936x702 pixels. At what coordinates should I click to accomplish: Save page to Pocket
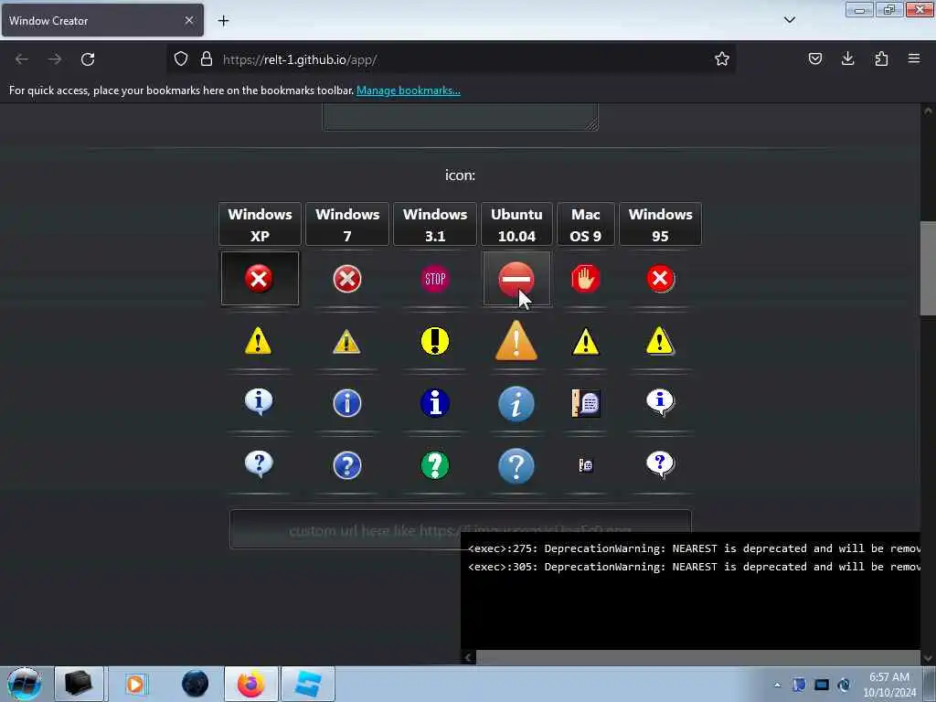click(814, 58)
